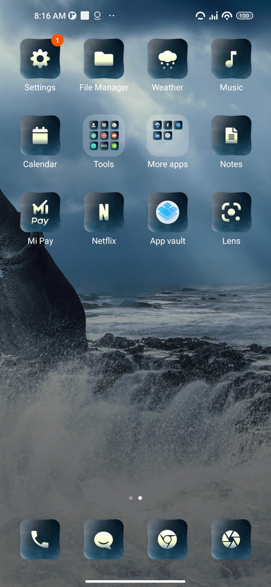
Task: Tap the Wi-Fi status icon
Action: tap(227, 16)
